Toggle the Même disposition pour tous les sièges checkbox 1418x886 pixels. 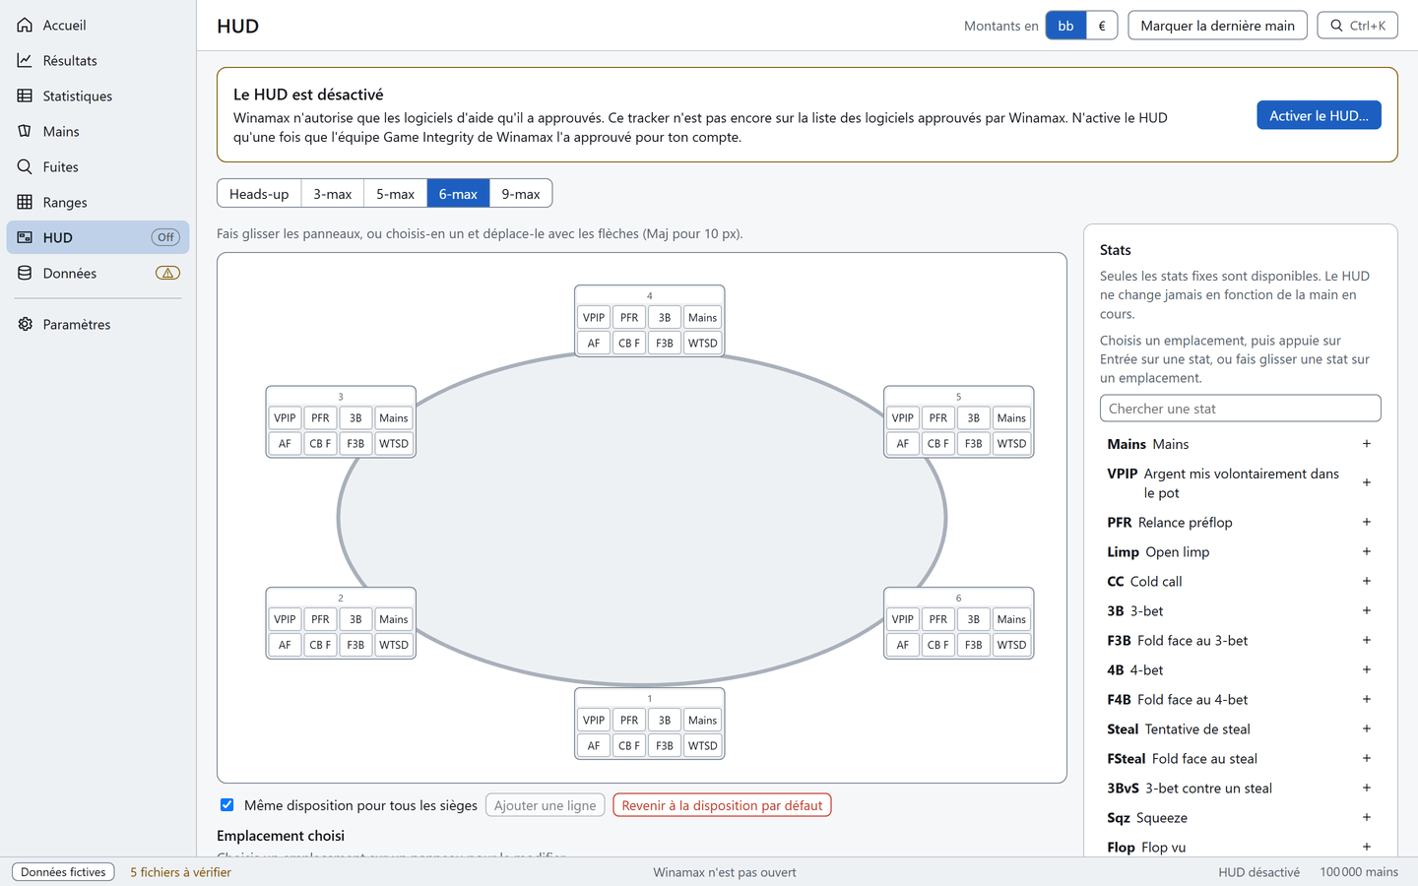pos(227,805)
